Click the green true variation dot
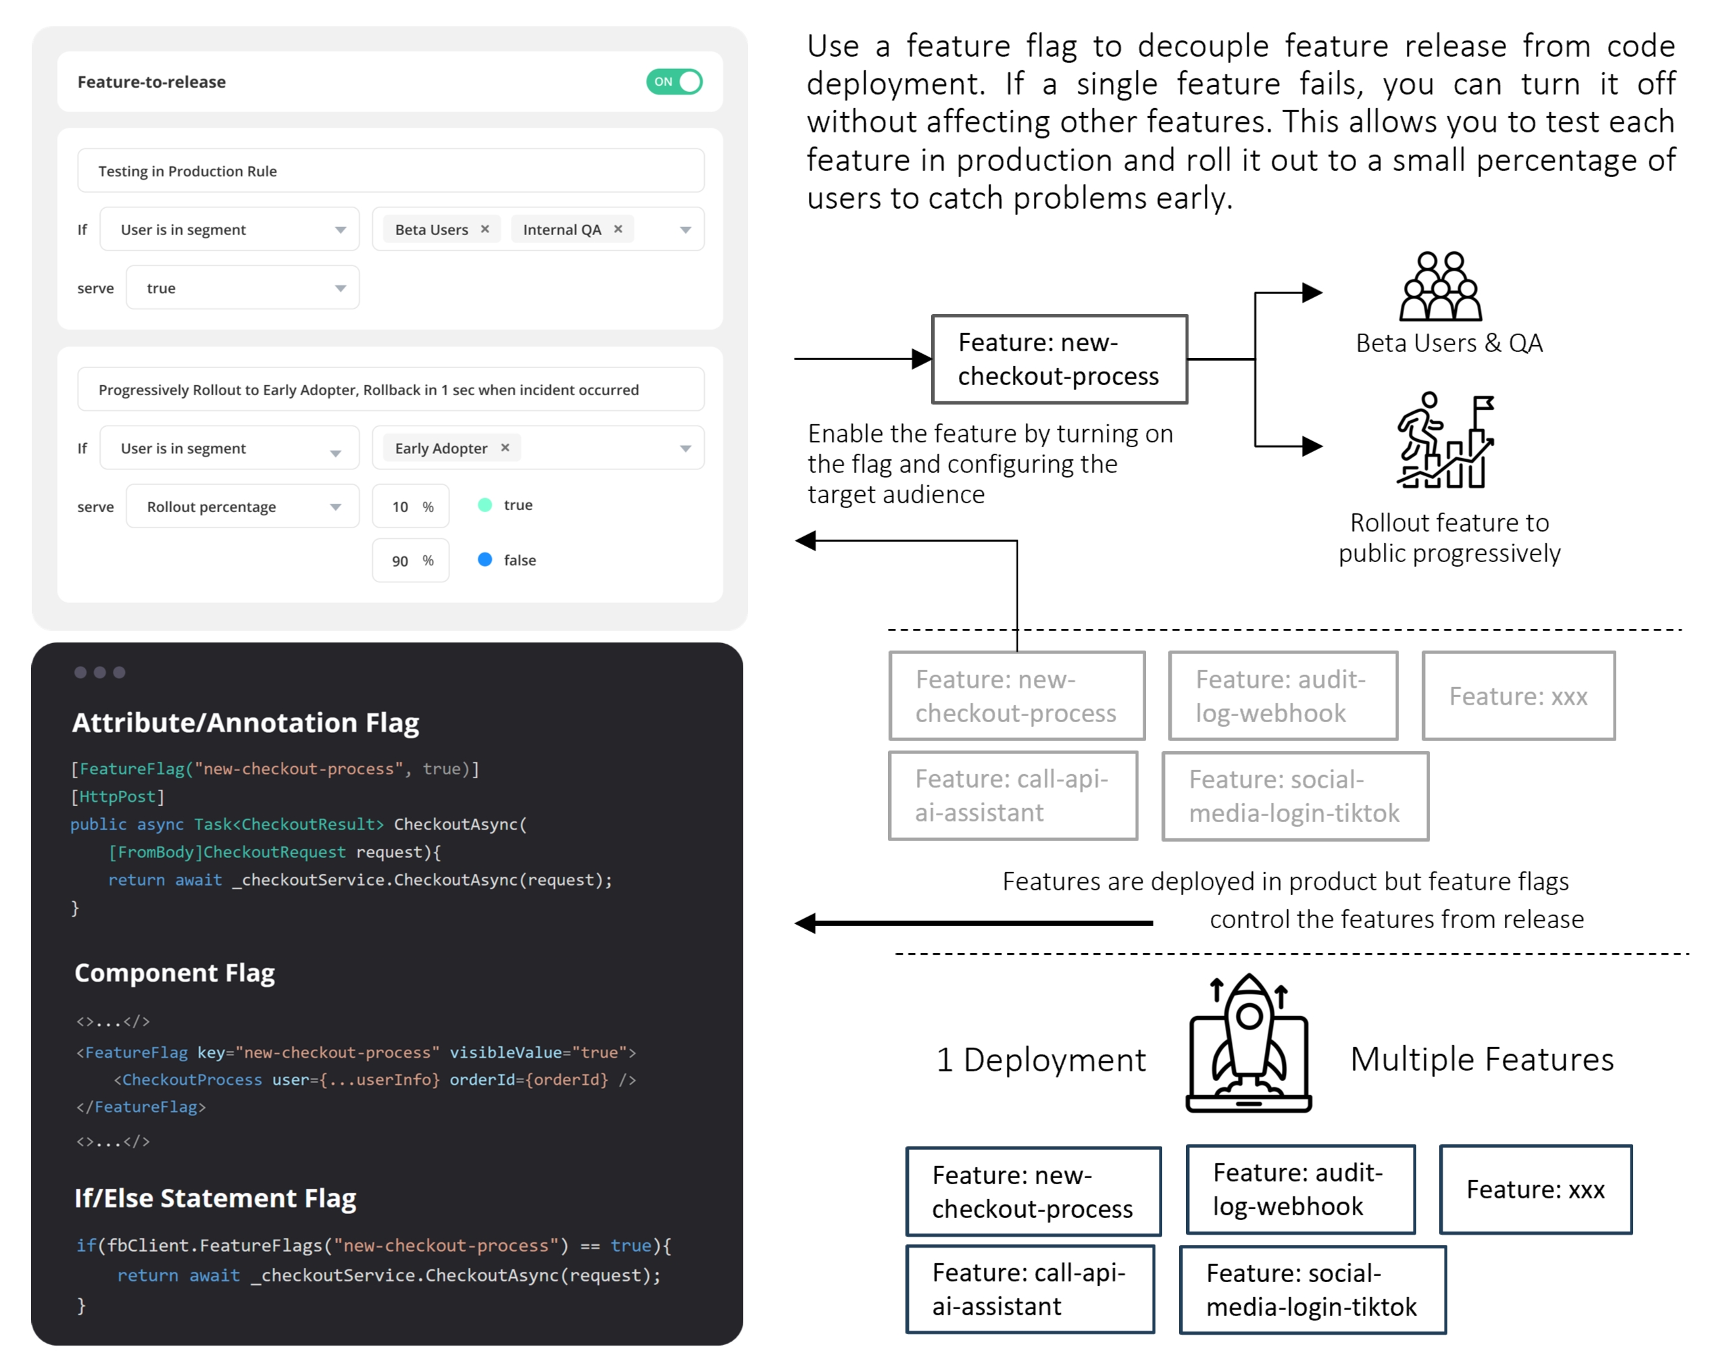 [484, 505]
